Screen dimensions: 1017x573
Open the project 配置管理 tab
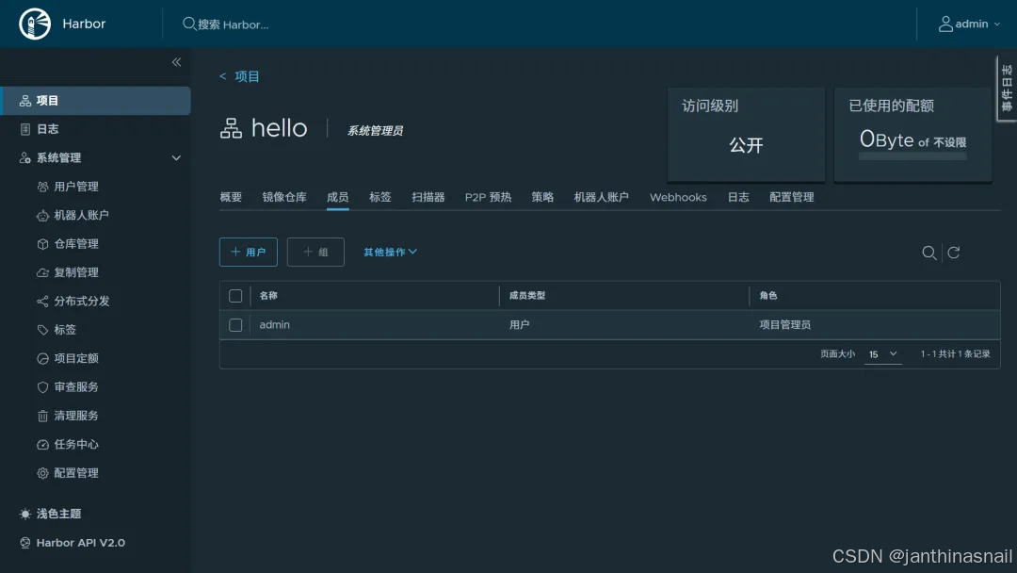point(791,197)
